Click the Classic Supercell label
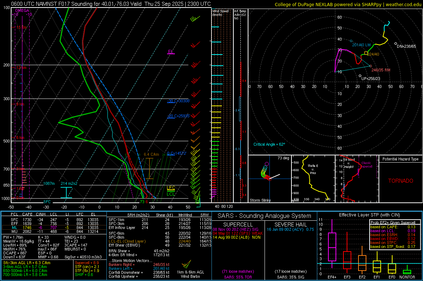The width and height of the screenshot is (423, 281). pyautogui.click(x=366, y=165)
